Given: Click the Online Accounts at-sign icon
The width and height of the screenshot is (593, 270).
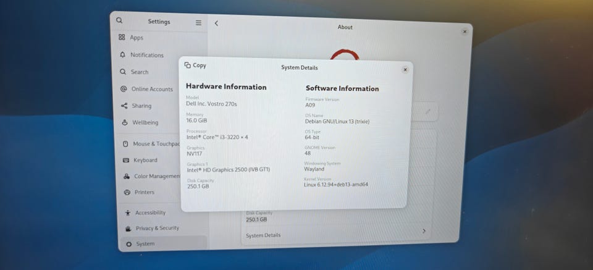Looking at the screenshot, I should point(124,89).
